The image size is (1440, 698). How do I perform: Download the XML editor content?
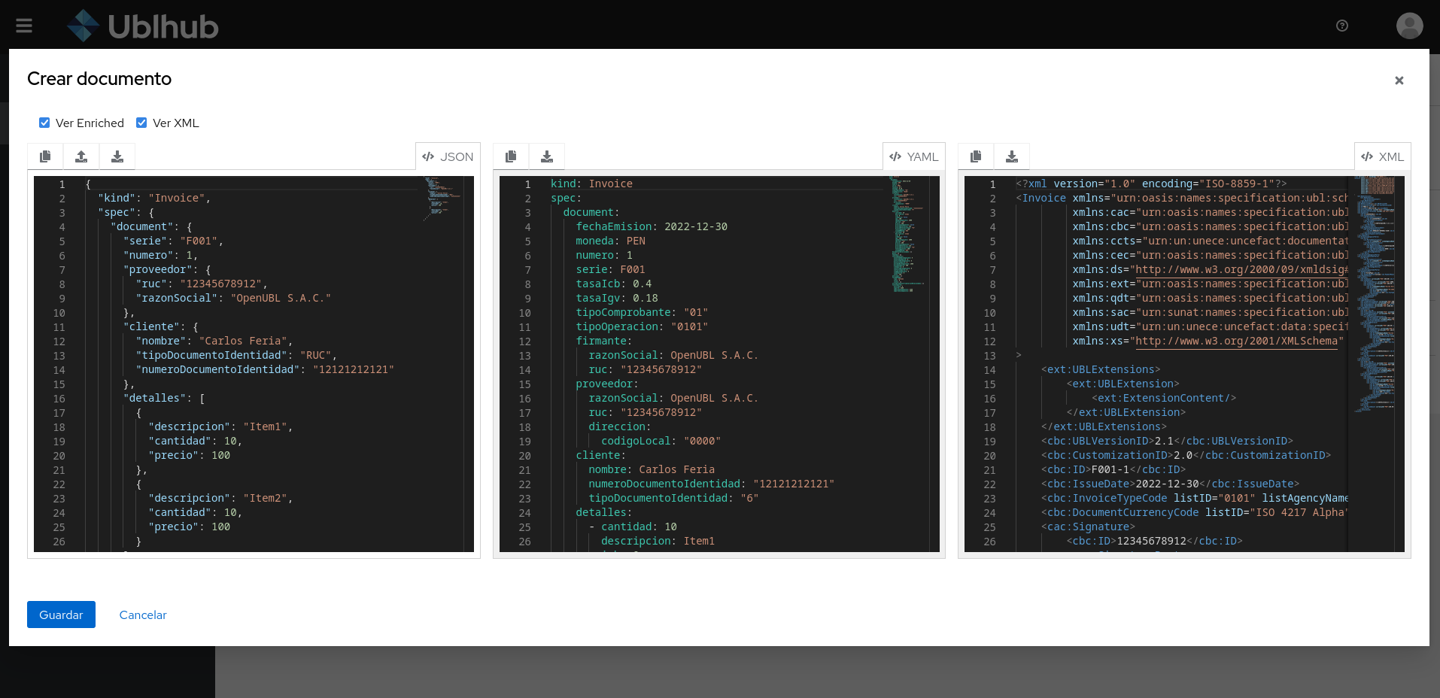(x=1012, y=156)
